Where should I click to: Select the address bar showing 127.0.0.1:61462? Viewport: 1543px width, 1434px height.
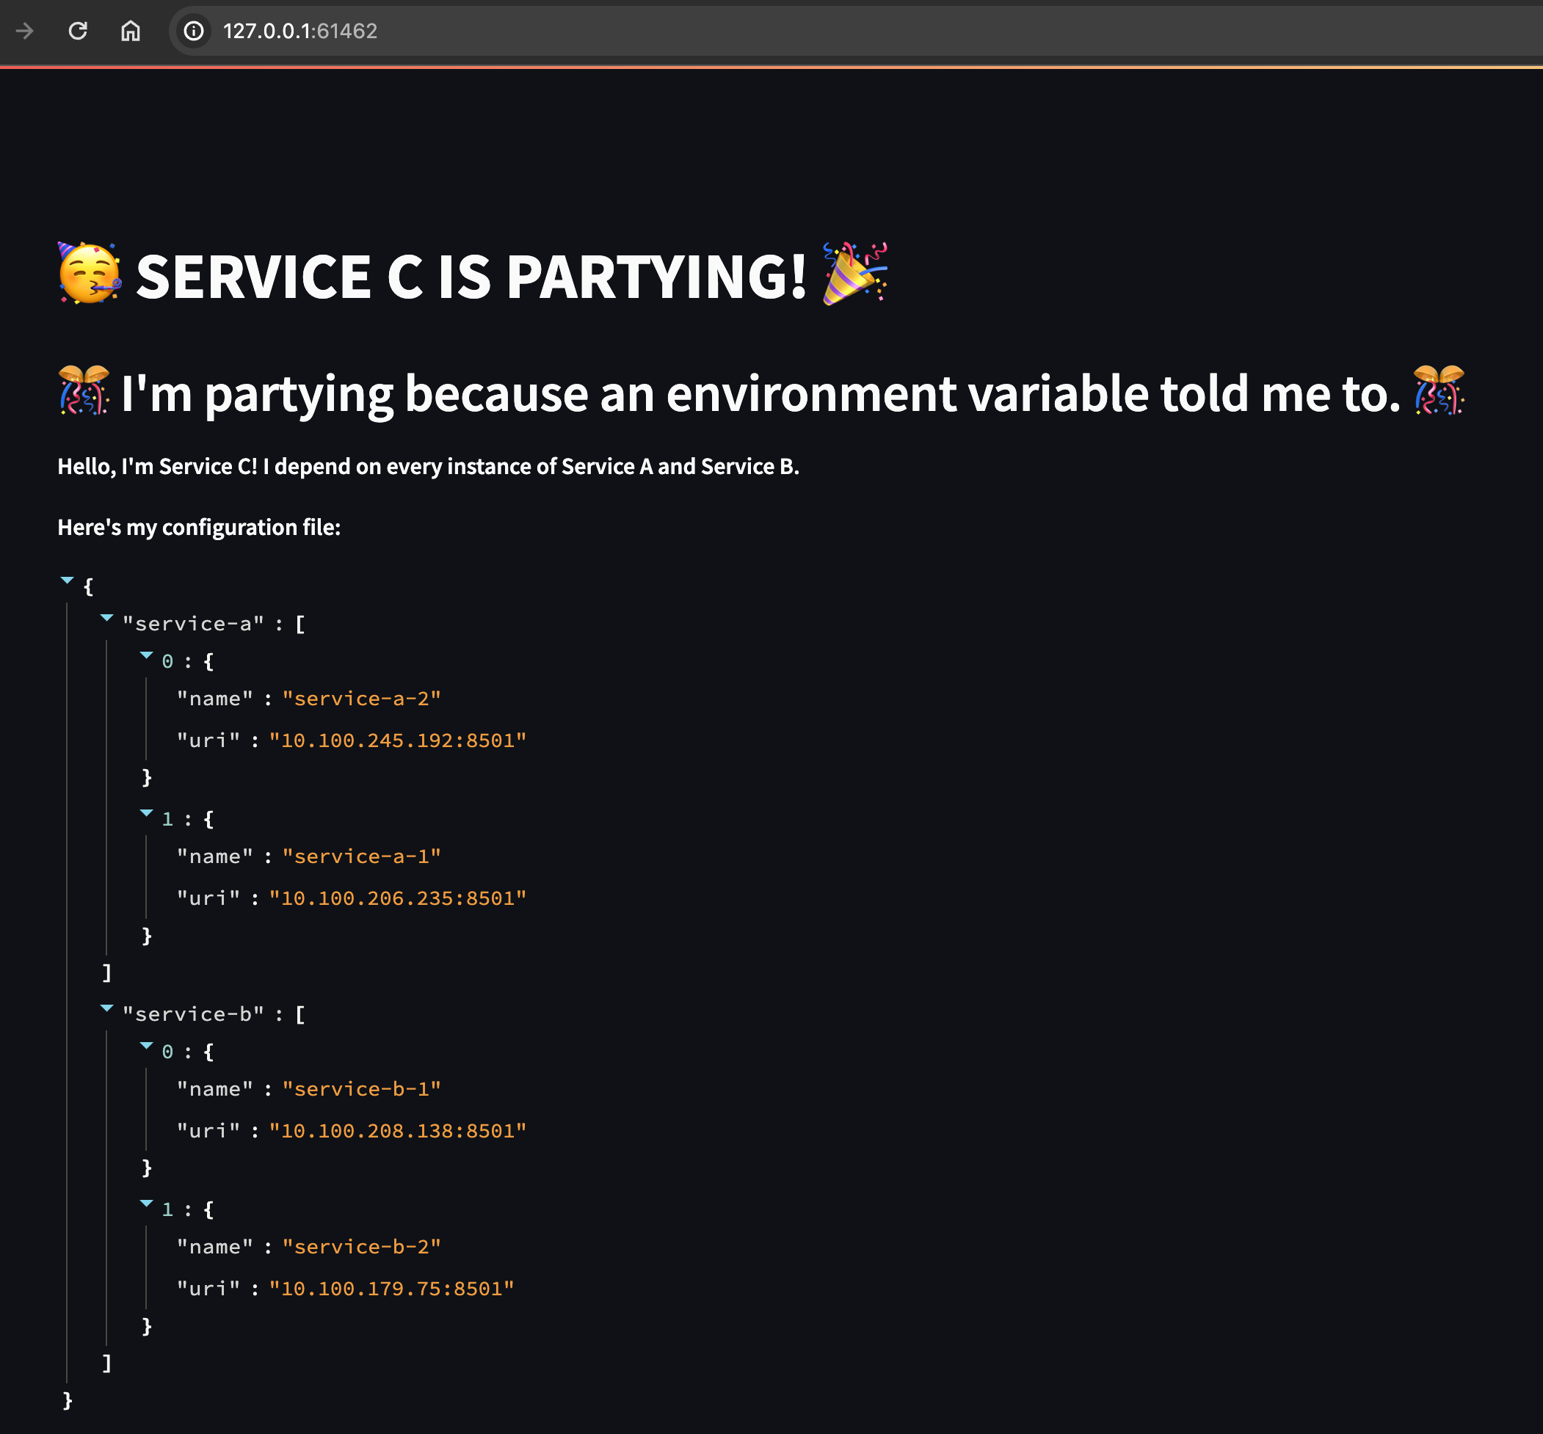click(x=299, y=32)
